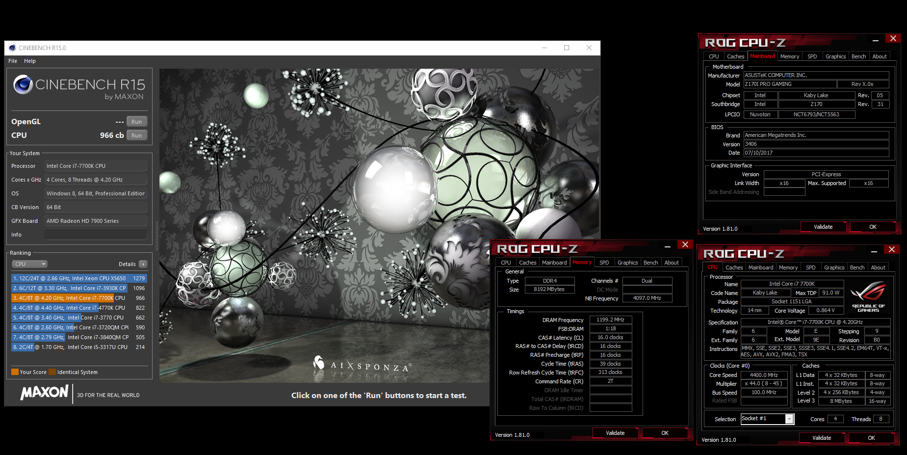Select Mainboard tab in CPU window
Image resolution: width=907 pixels, height=455 pixels.
pos(761,268)
